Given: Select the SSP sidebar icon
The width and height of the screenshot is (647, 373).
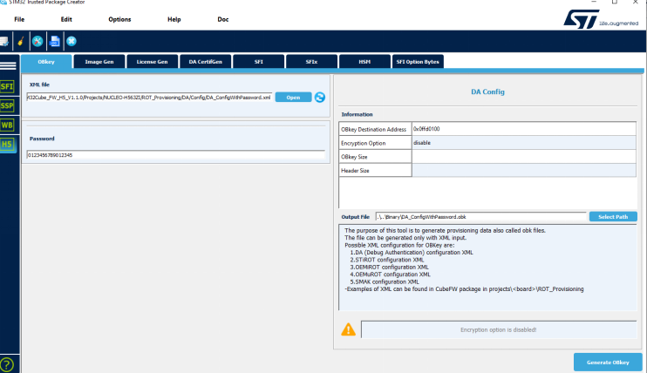Looking at the screenshot, I should (7, 105).
